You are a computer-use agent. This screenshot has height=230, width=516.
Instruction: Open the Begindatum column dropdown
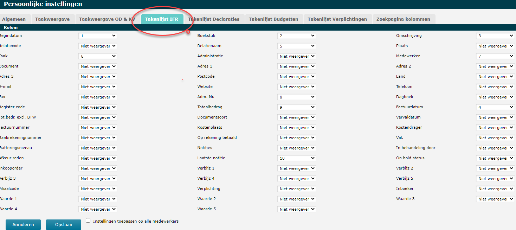(x=98, y=36)
